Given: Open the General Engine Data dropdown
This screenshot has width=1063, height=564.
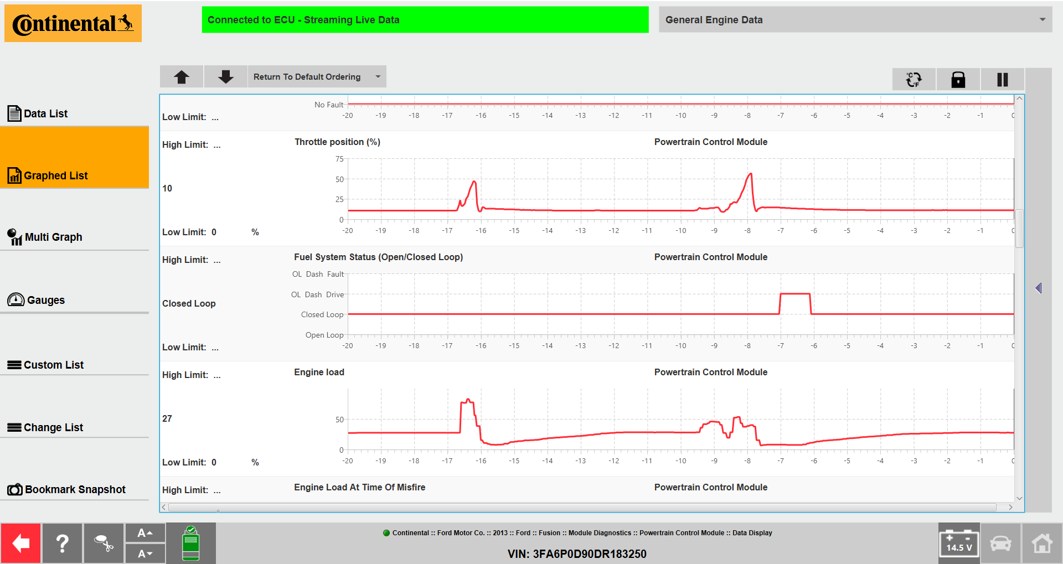Looking at the screenshot, I should pyautogui.click(x=855, y=19).
